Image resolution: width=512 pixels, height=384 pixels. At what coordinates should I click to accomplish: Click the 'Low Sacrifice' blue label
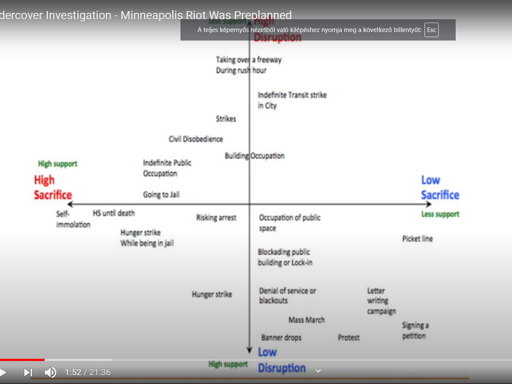[x=440, y=187]
